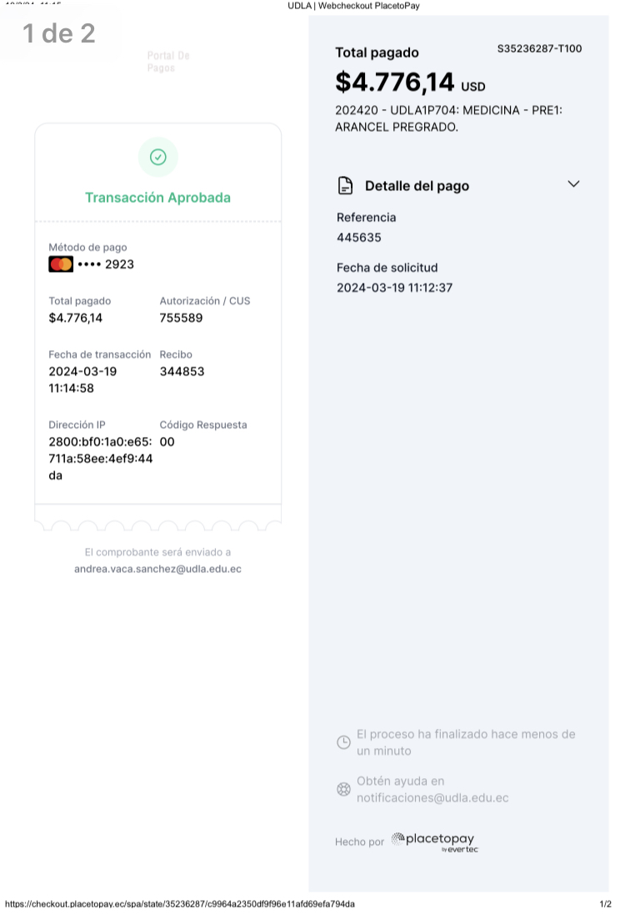
Task: Click the clock icon near process status
Action: [x=343, y=742]
